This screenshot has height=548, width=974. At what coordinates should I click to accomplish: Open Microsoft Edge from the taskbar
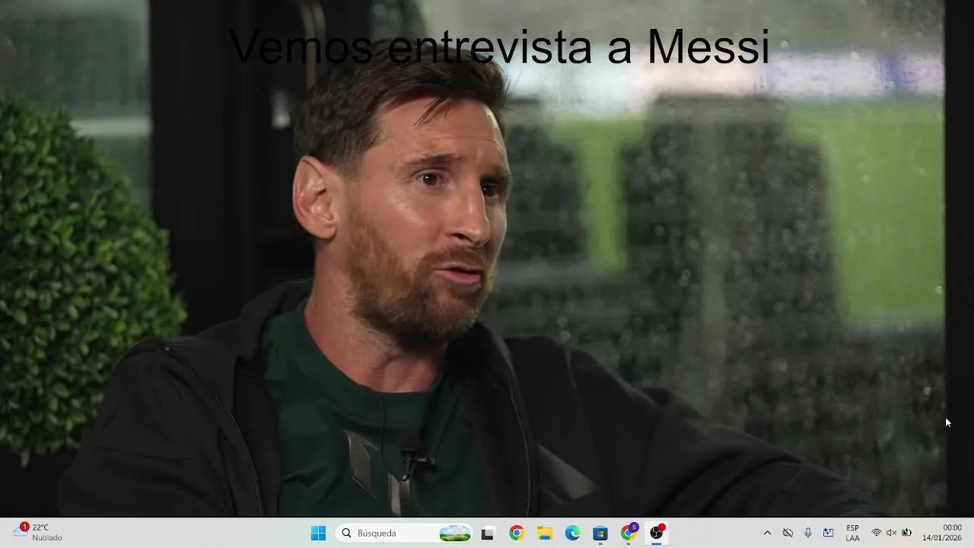(x=573, y=534)
